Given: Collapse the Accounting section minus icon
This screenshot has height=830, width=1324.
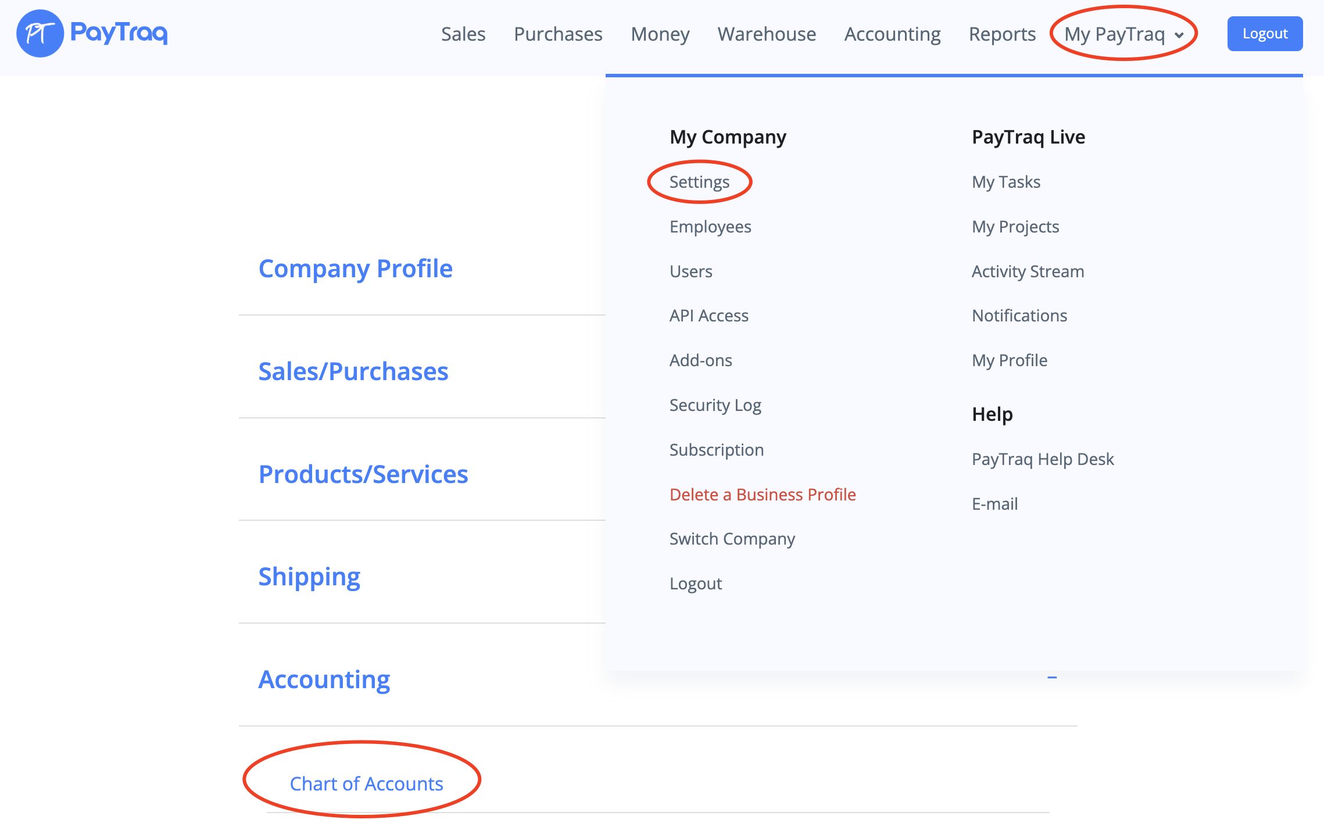Looking at the screenshot, I should pos(1051,677).
